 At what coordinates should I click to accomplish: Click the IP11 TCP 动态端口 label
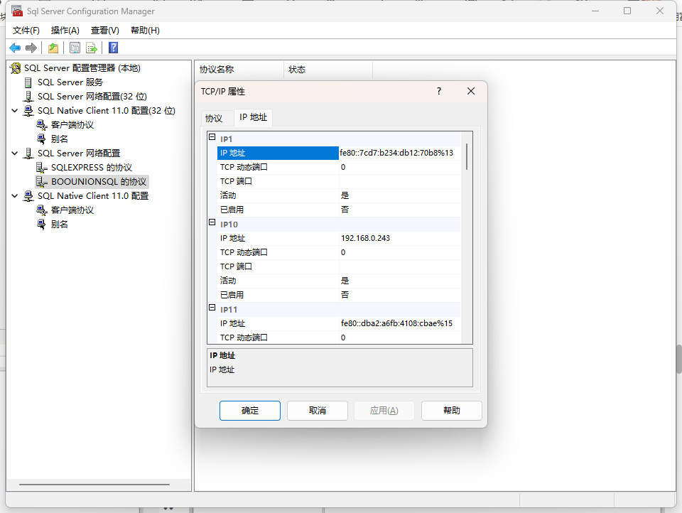[244, 337]
